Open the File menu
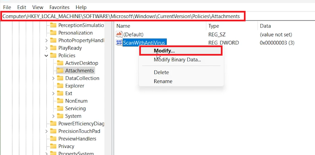The width and height of the screenshot is (315, 155). (x=7, y=7)
